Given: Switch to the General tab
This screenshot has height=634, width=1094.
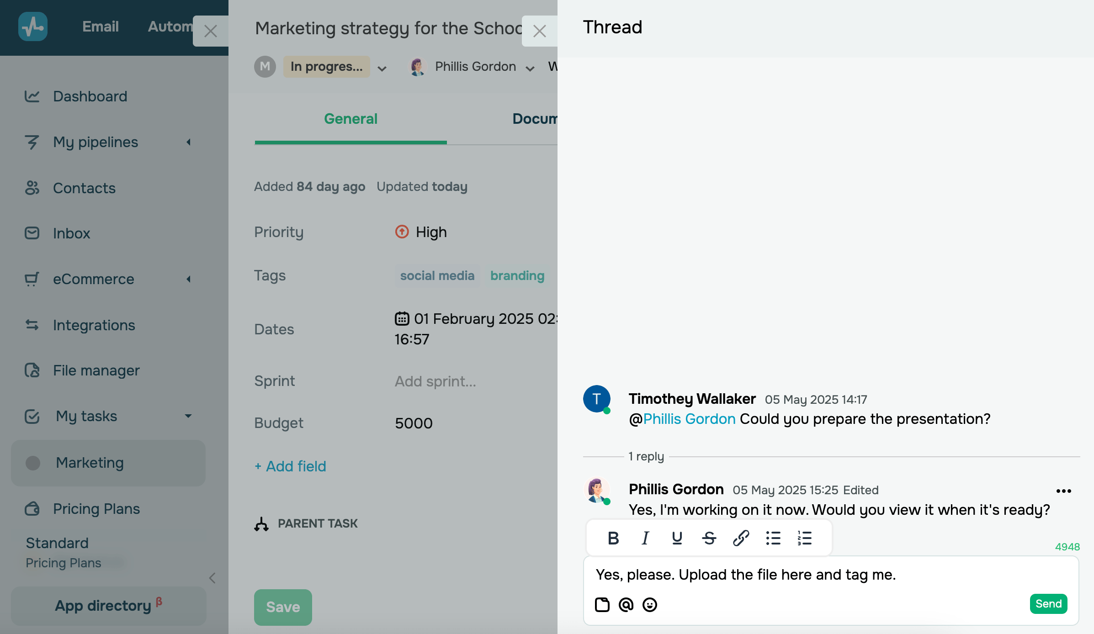Looking at the screenshot, I should (x=351, y=119).
